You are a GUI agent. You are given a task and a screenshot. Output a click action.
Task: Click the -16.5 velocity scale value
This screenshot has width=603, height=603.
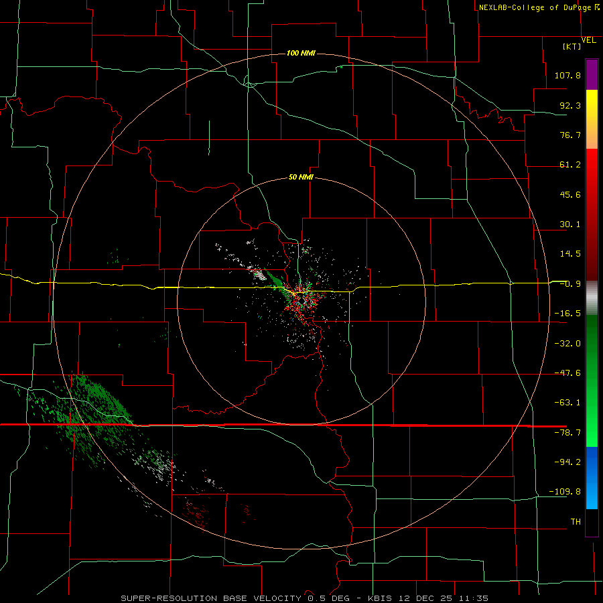pyautogui.click(x=567, y=314)
